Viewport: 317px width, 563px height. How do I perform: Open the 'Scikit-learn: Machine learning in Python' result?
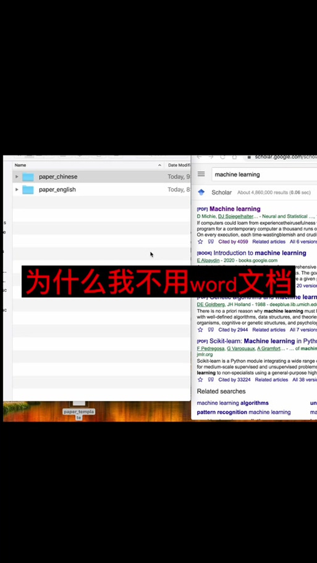tap(263, 341)
